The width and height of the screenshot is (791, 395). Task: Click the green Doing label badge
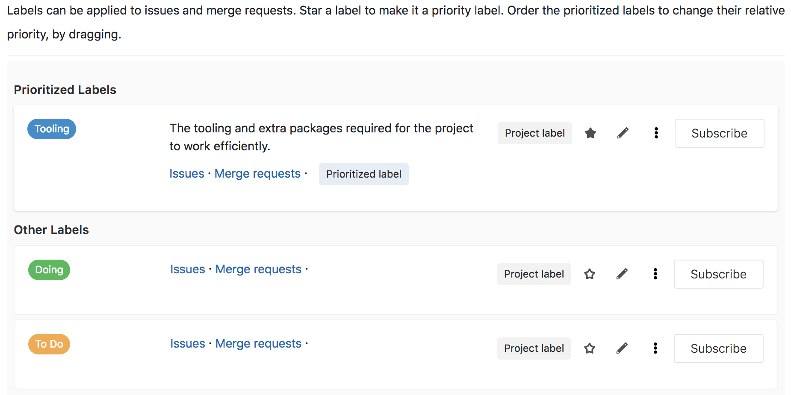[x=49, y=270]
